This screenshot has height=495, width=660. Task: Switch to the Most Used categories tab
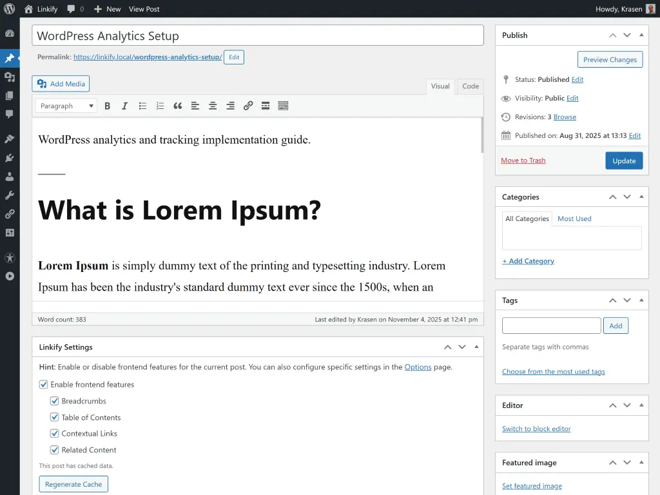point(574,218)
